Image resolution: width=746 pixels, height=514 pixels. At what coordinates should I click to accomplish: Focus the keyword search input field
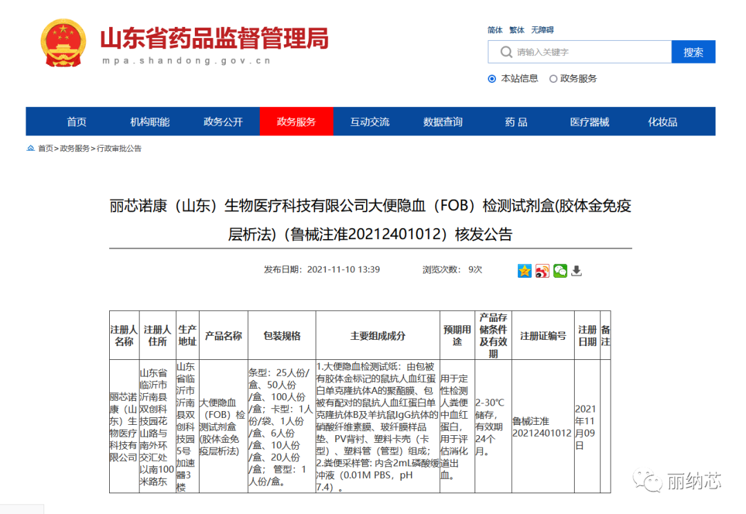coord(587,53)
